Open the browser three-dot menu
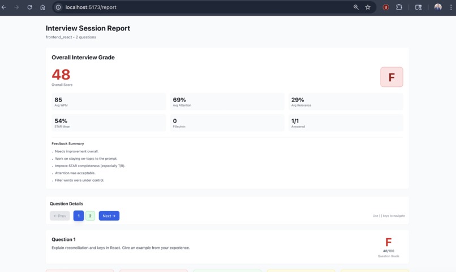456x272 pixels. tap(451, 7)
